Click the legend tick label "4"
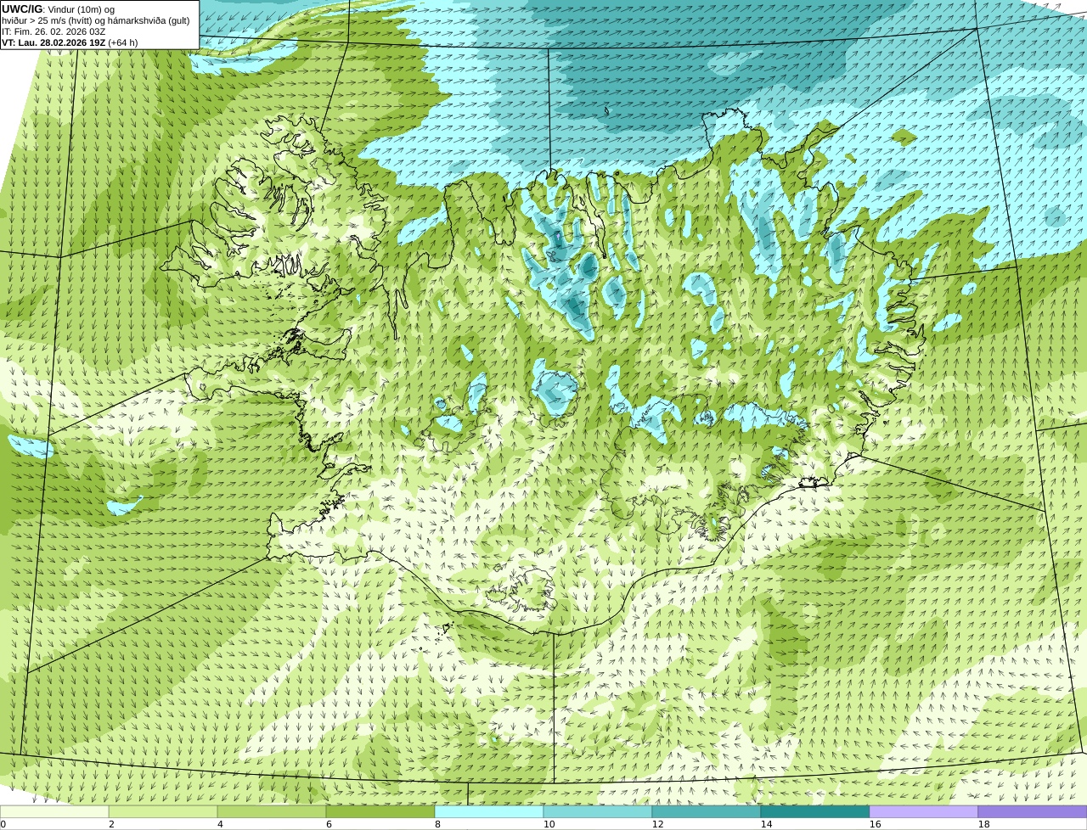The image size is (1087, 830). [220, 824]
